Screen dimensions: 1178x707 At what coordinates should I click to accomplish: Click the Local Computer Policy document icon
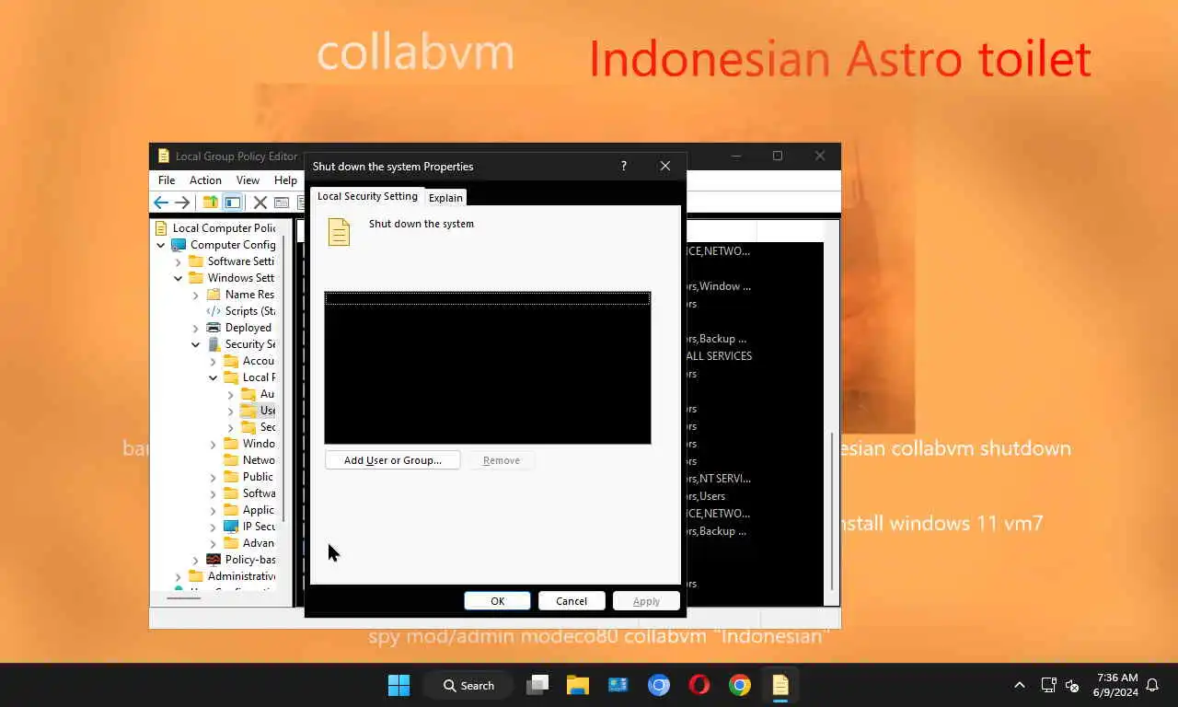[161, 228]
